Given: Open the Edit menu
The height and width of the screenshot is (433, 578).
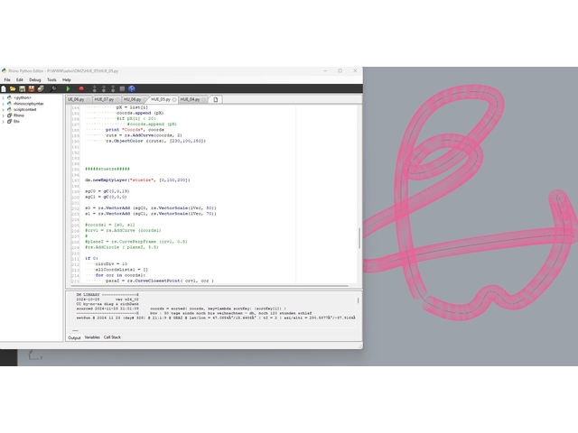Looking at the screenshot, I should click(20, 80).
